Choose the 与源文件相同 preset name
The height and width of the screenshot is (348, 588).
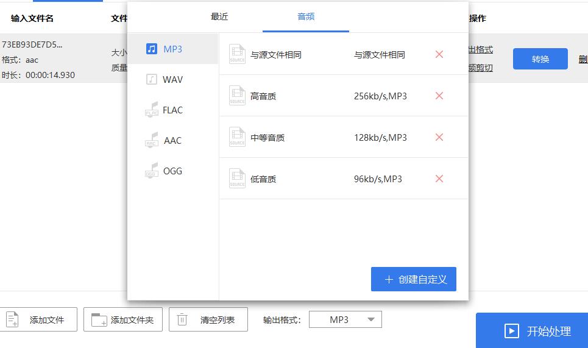tap(275, 55)
